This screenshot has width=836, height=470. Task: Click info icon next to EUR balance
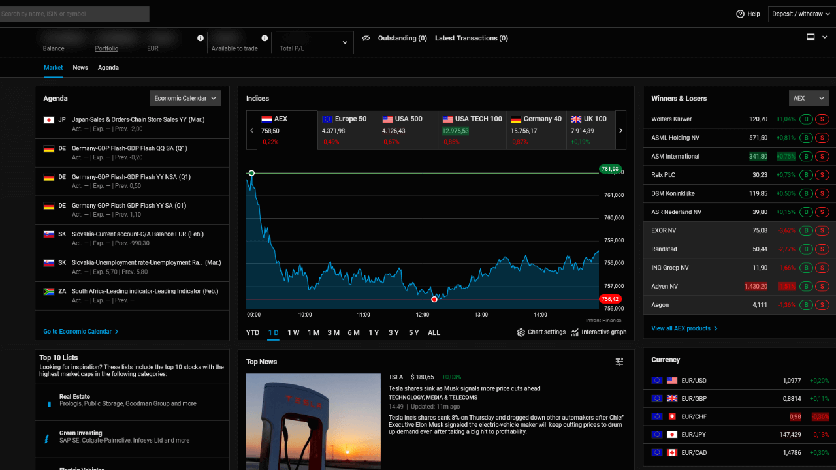201,38
